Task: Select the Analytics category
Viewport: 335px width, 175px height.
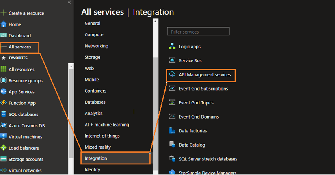Action: tap(93, 113)
